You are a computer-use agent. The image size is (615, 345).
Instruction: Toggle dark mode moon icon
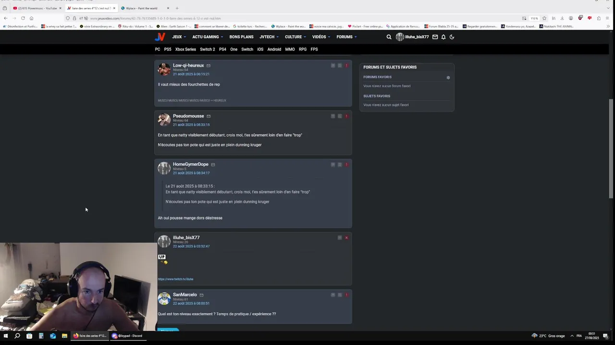tap(452, 37)
